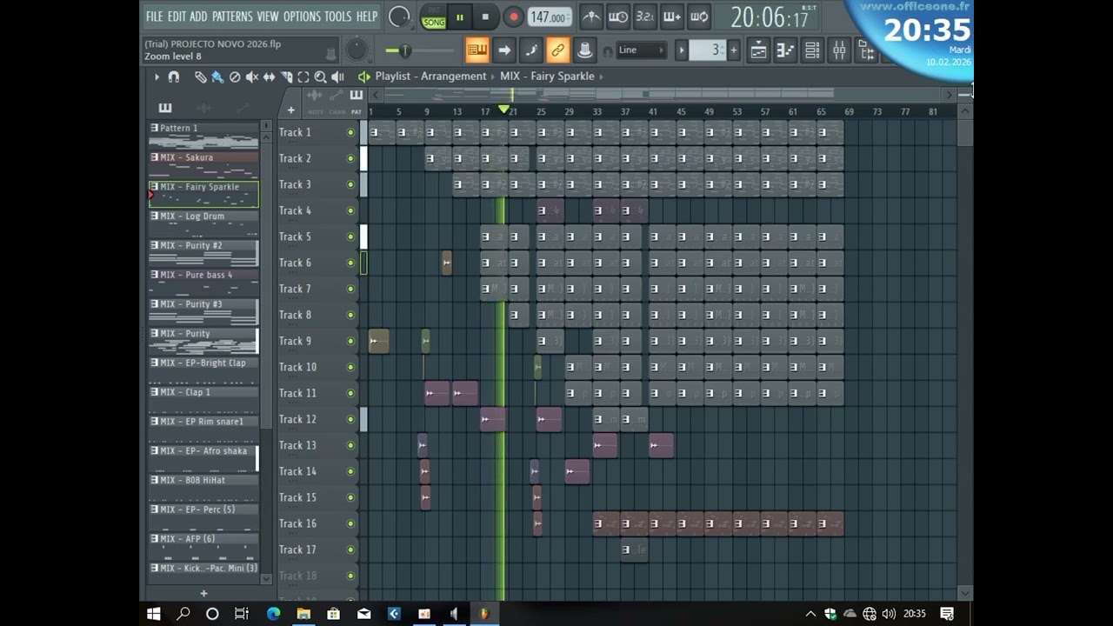Toggle the metronome icon
Screen dimensions: 1113x626
tap(591, 17)
